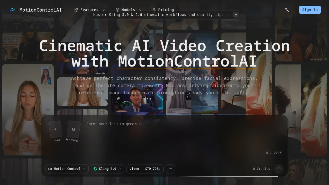Open the Features menu
Screen dimensions: 329x185
pos(89,10)
